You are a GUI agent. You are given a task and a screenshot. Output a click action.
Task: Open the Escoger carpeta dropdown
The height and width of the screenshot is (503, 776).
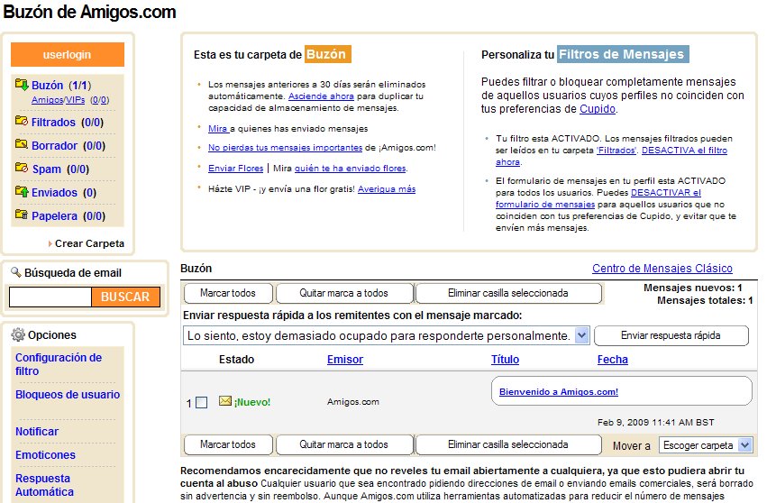point(744,445)
